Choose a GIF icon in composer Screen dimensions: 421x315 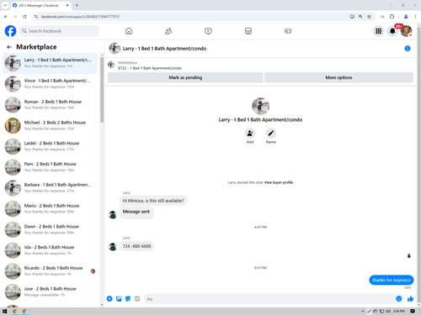tap(137, 299)
